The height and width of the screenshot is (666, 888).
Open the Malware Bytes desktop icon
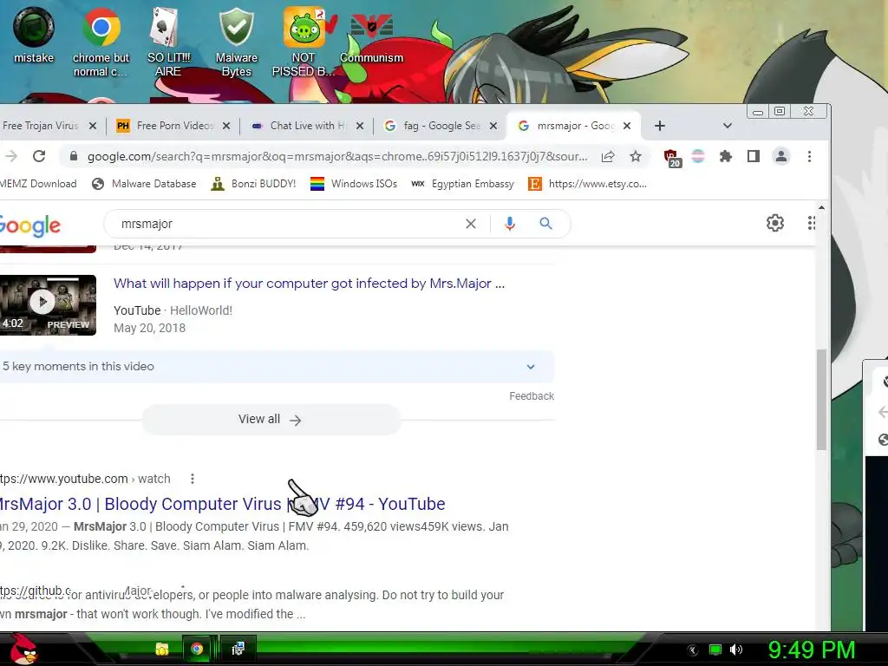point(236,41)
